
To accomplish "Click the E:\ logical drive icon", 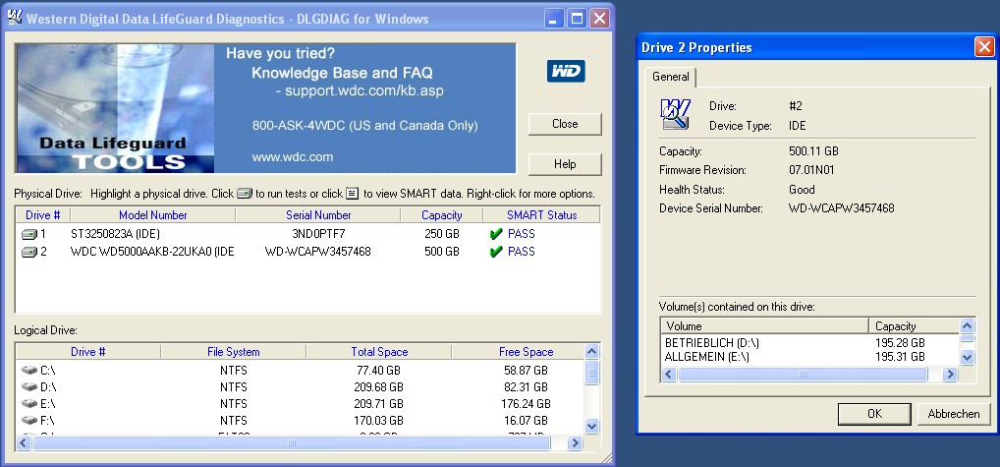I will 29,403.
